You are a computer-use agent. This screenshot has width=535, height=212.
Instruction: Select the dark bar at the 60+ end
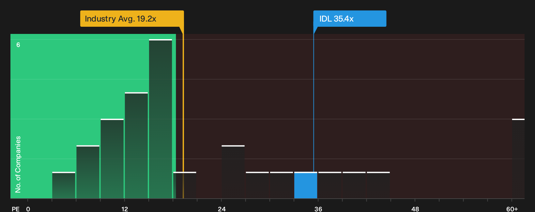click(x=518, y=159)
